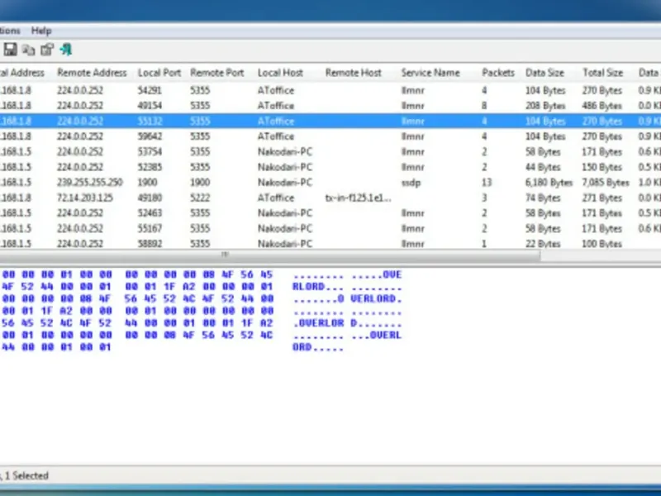This screenshot has width=661, height=496.
Task: Click the Packets column header
Action: pos(498,73)
